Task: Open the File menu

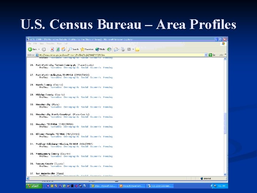Action: click(30, 44)
